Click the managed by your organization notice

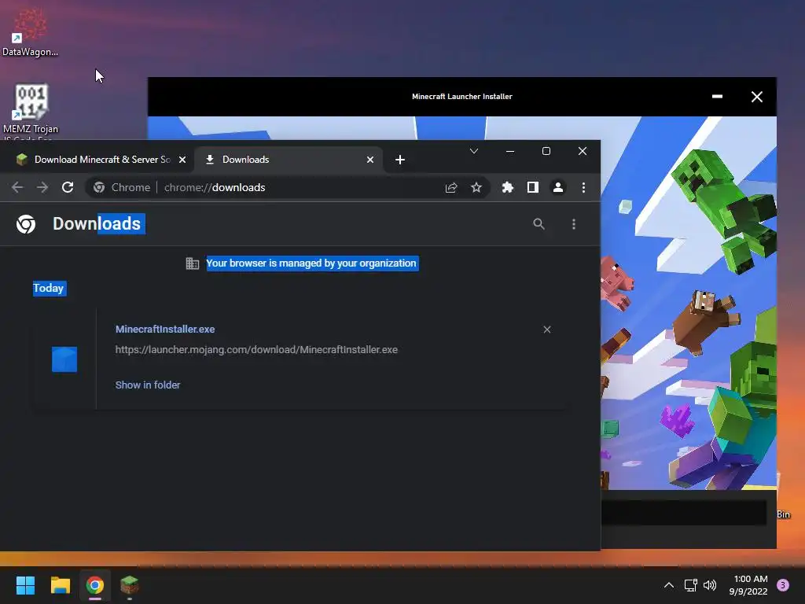point(311,263)
